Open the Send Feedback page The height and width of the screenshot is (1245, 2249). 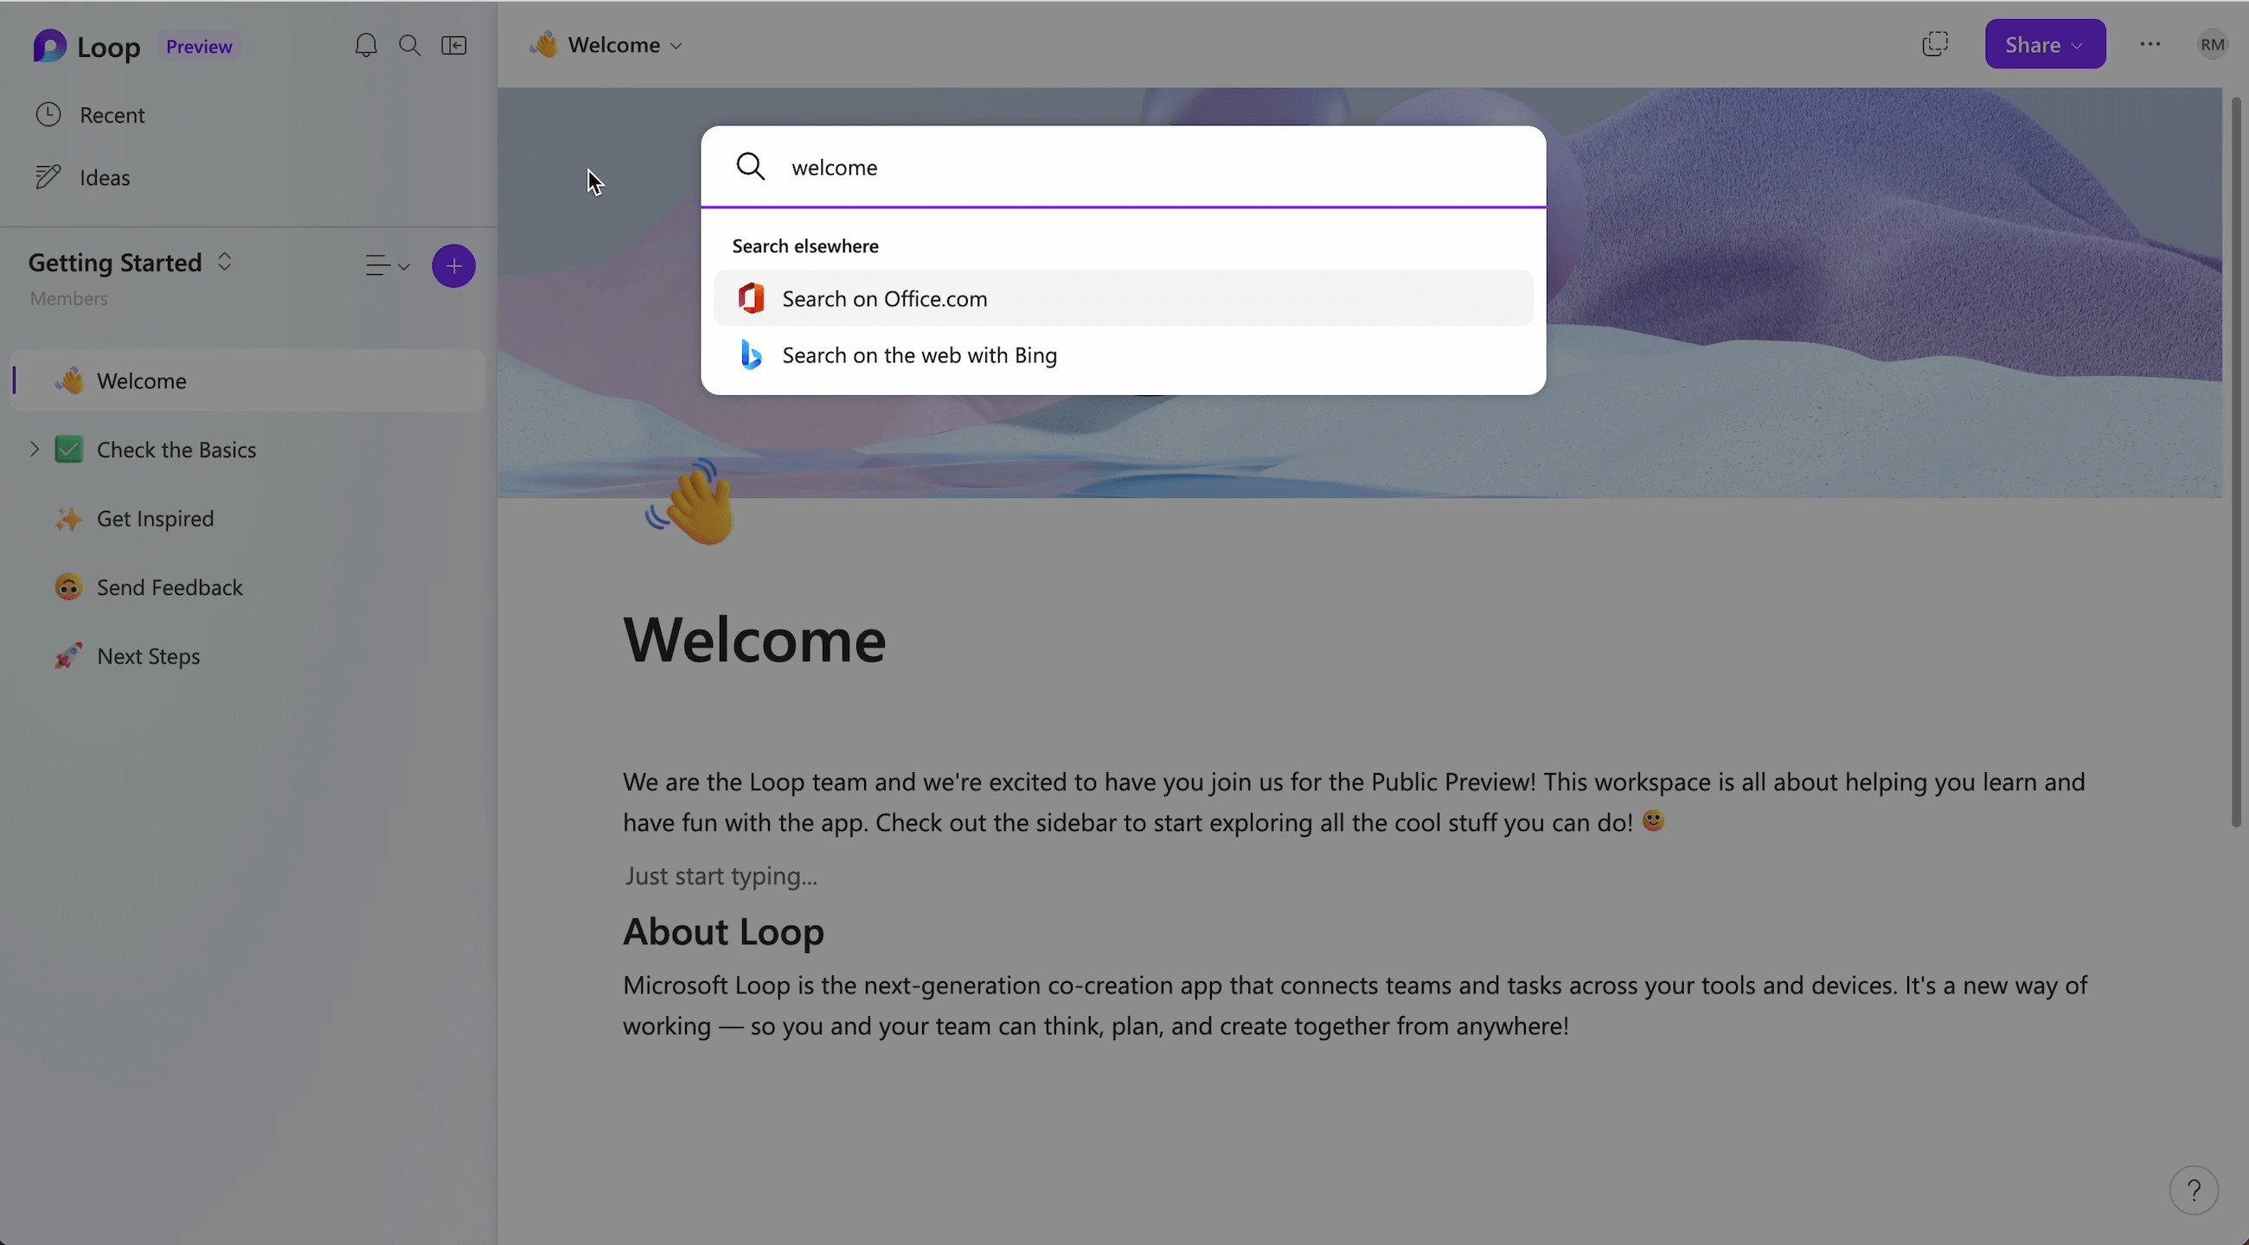click(x=170, y=587)
